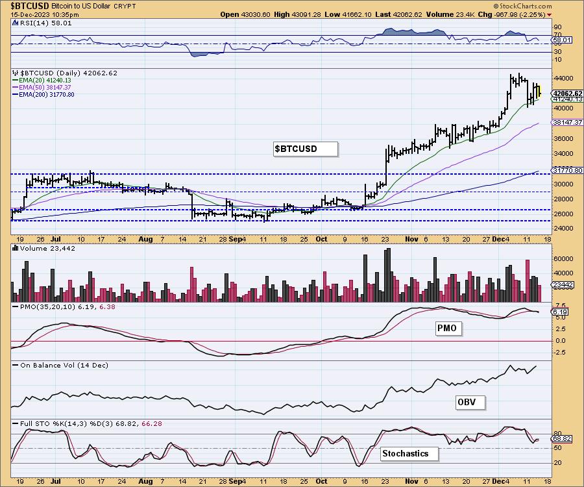Click the volume bars icon beside Volume
The image size is (584, 487).
16,249
